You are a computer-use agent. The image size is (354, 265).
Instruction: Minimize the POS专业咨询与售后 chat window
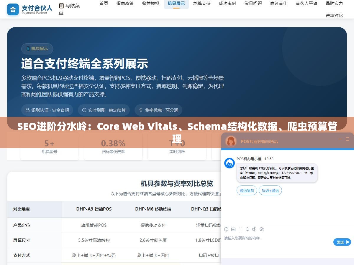(340, 139)
